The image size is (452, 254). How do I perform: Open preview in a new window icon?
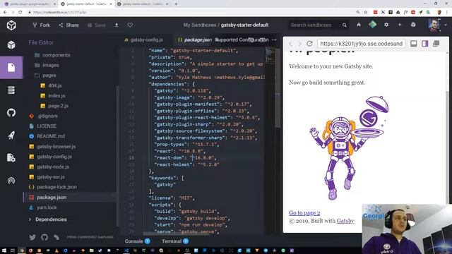(436, 44)
